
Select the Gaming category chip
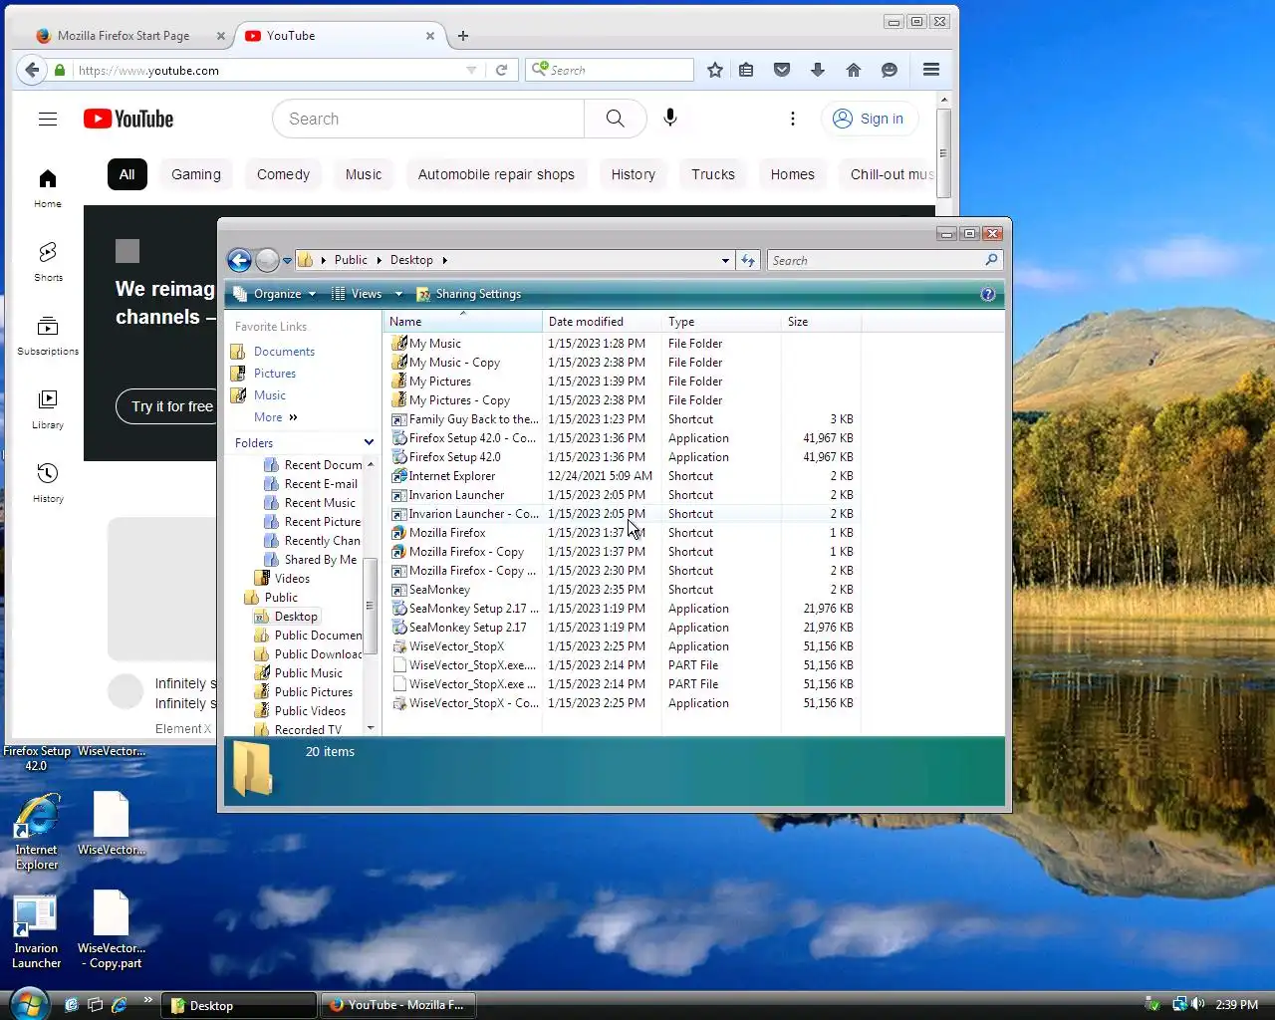196,174
